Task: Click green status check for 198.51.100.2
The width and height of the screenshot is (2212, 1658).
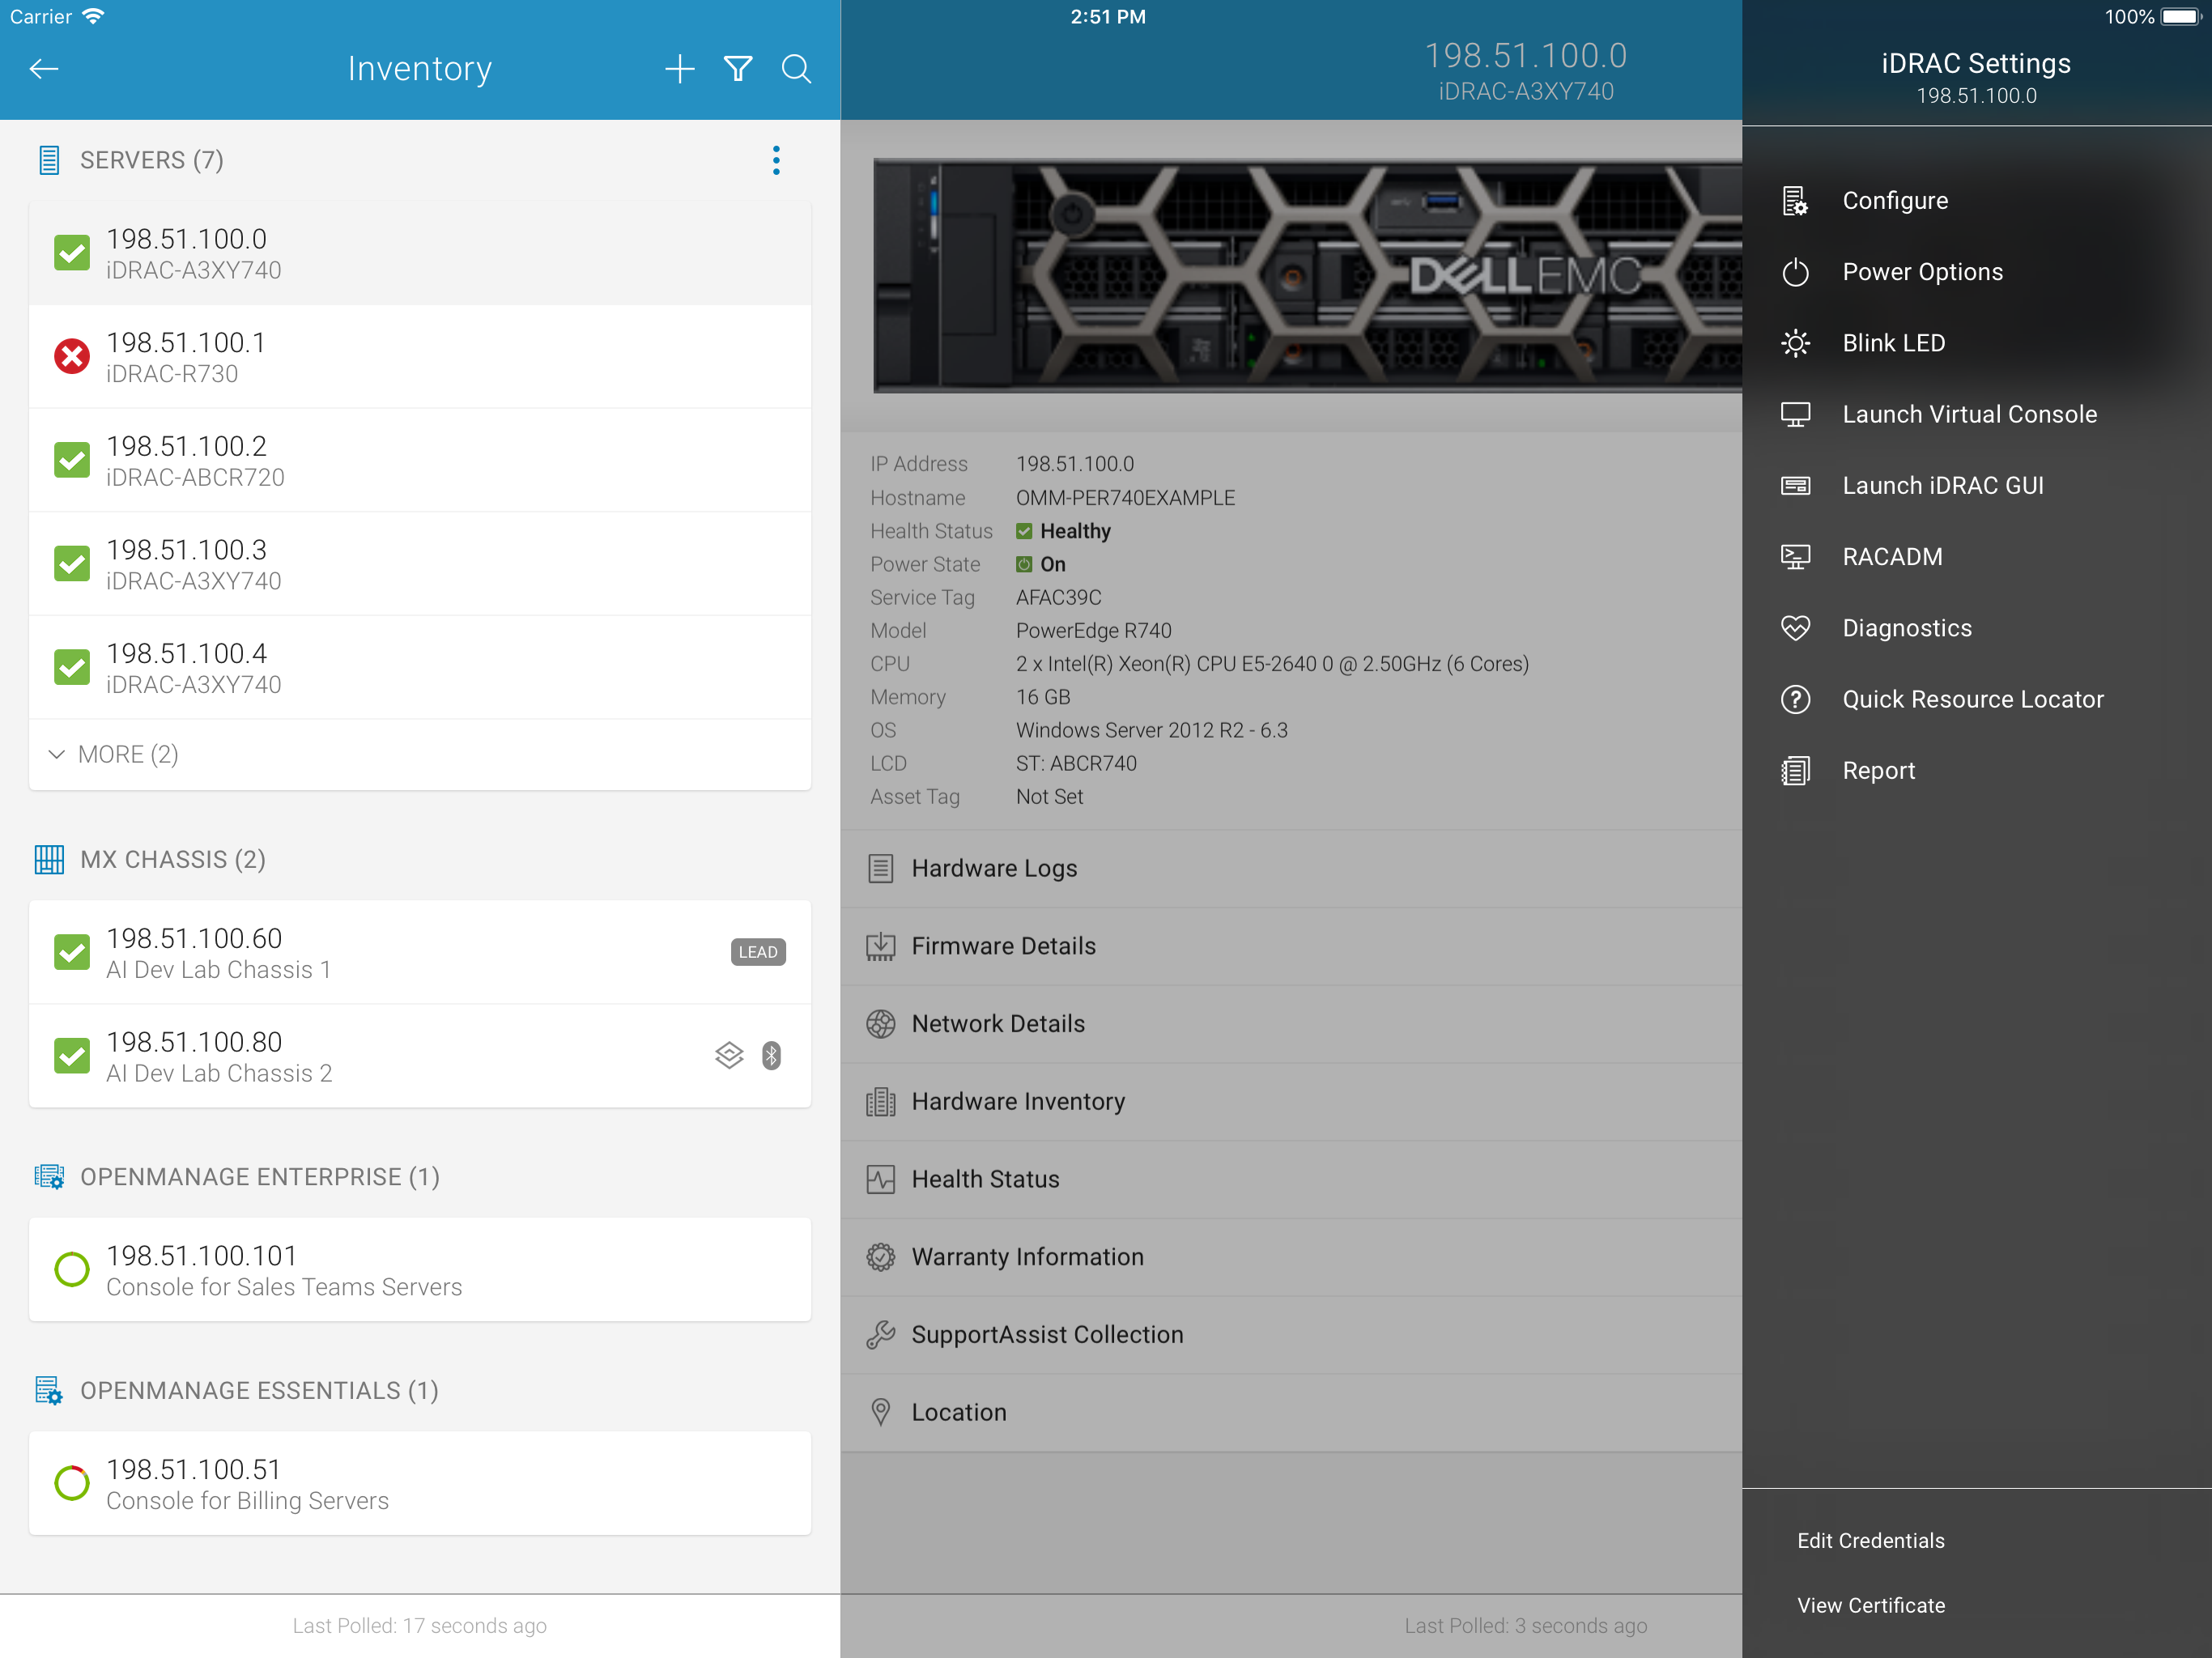Action: coord(72,460)
